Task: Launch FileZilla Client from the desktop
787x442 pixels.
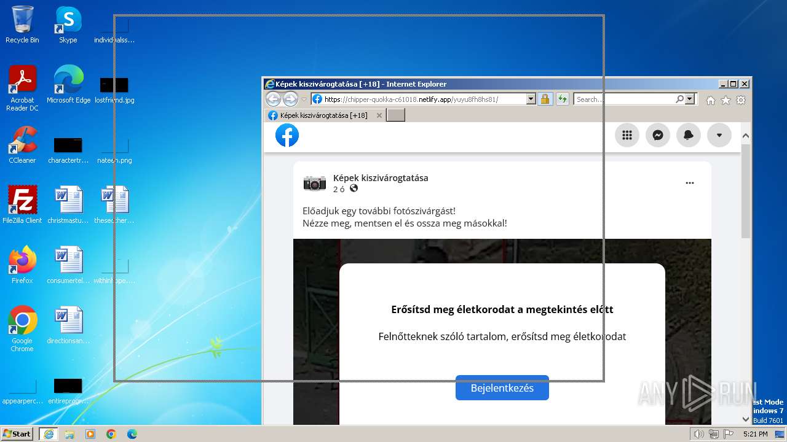Action: tap(22, 205)
